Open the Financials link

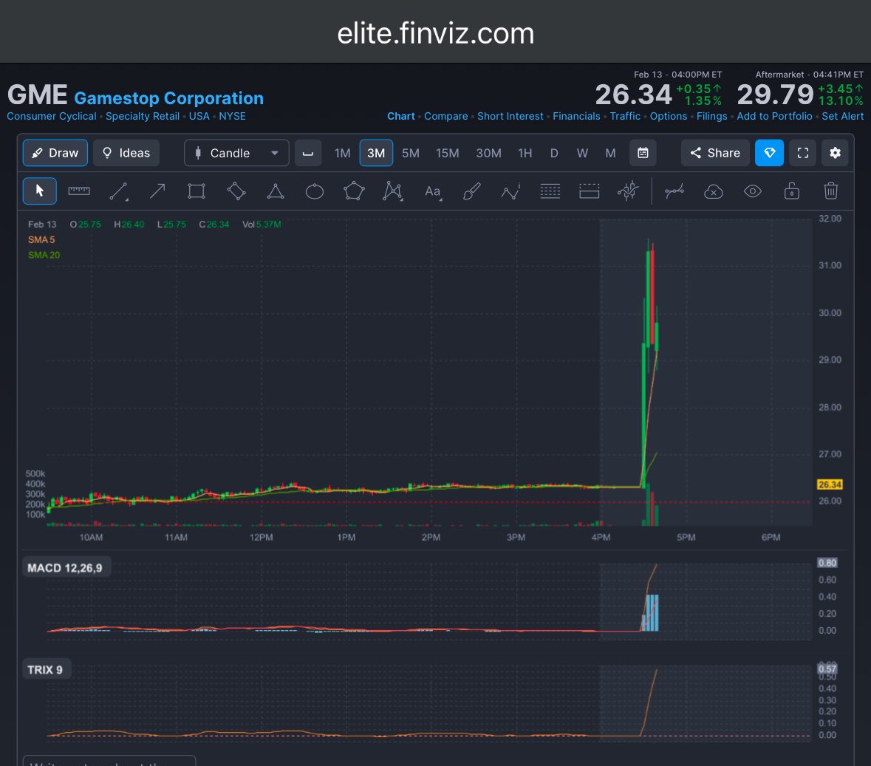pos(576,116)
